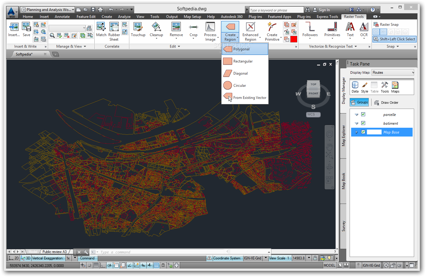Expand the Map Base layer tree arrow
This screenshot has width=426, height=277.
click(356, 132)
